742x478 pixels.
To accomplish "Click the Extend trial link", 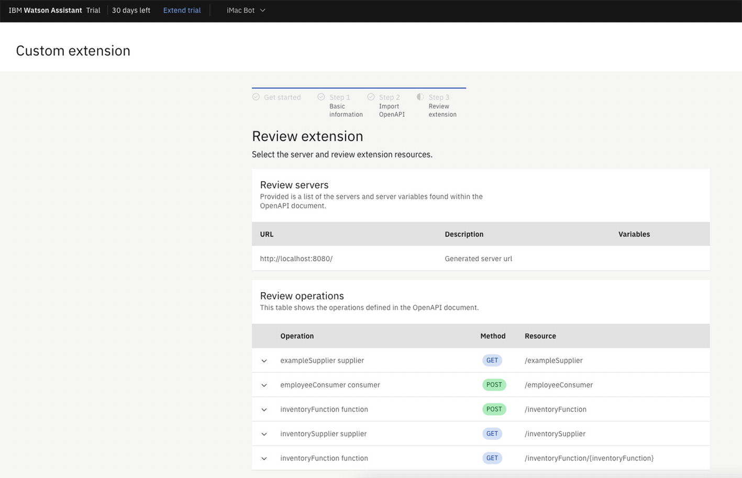I will 182,10.
